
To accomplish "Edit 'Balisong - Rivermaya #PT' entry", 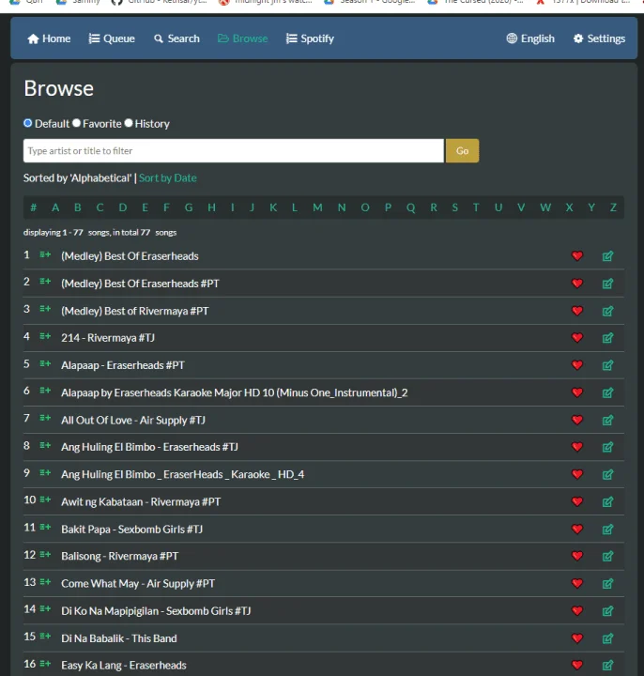I will [607, 556].
